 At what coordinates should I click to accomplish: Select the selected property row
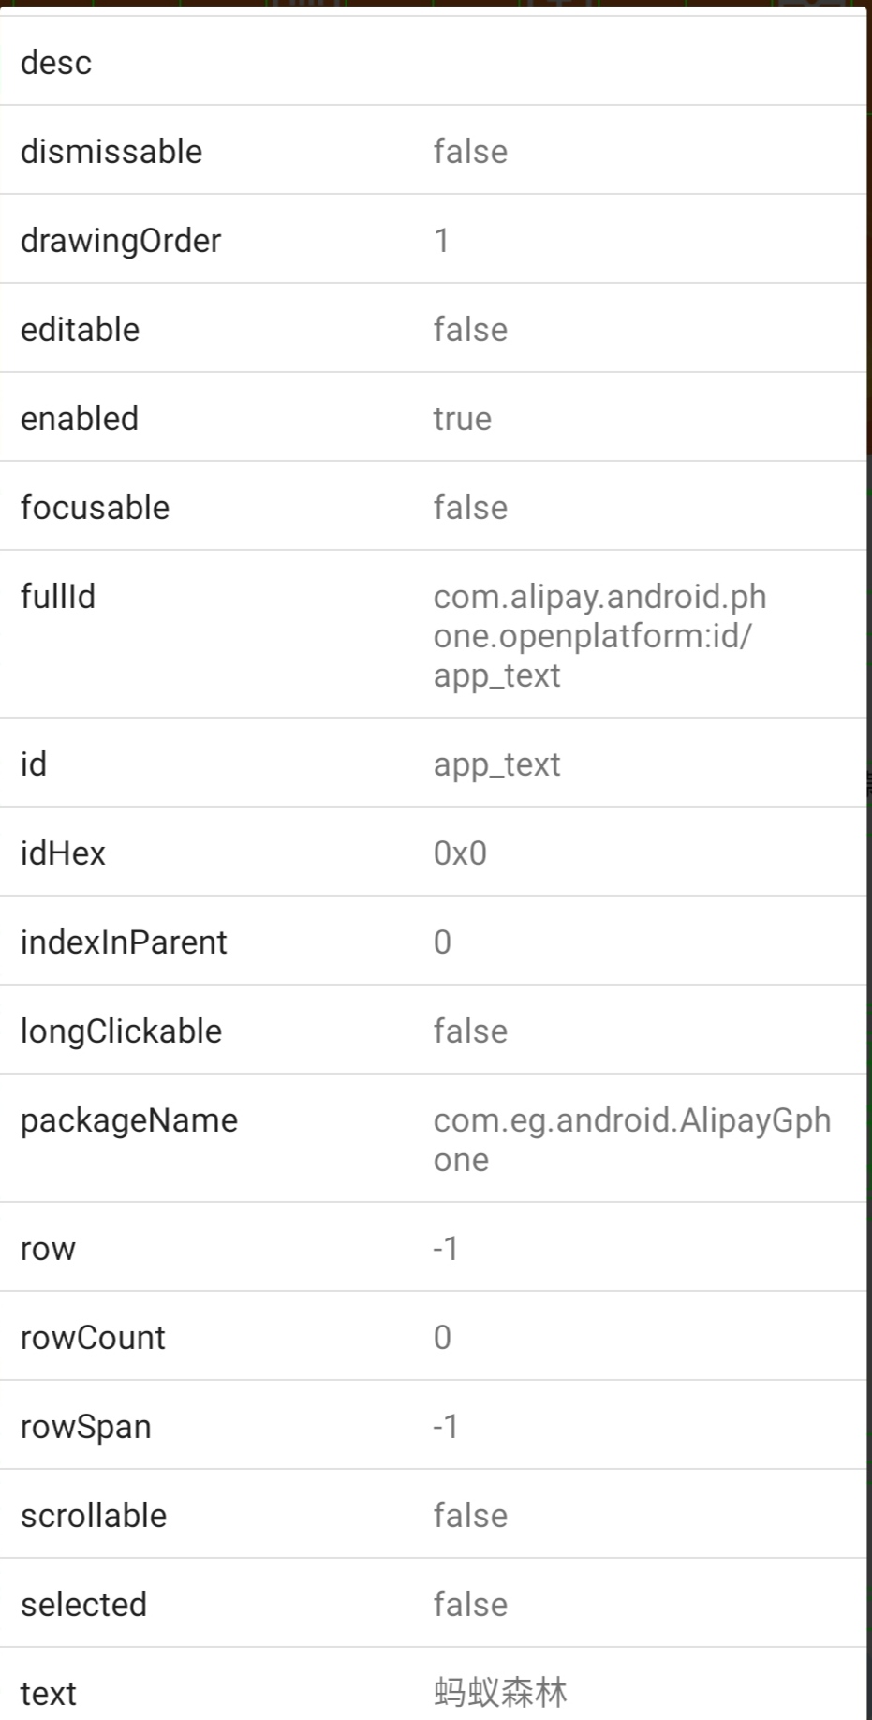[x=433, y=1604]
